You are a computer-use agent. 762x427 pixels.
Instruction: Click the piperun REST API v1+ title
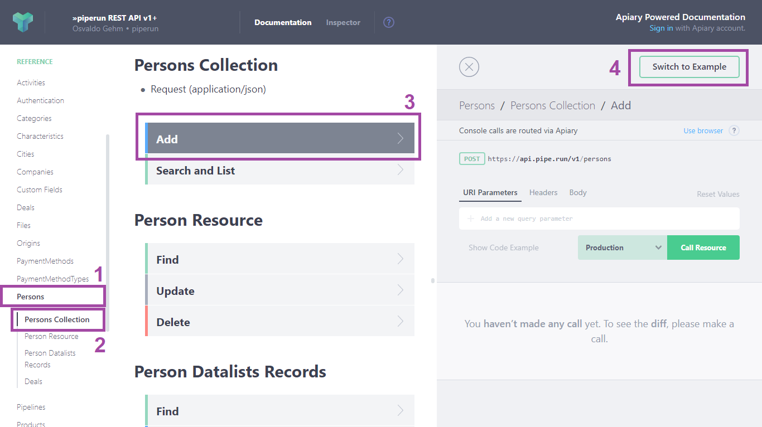pyautogui.click(x=114, y=18)
